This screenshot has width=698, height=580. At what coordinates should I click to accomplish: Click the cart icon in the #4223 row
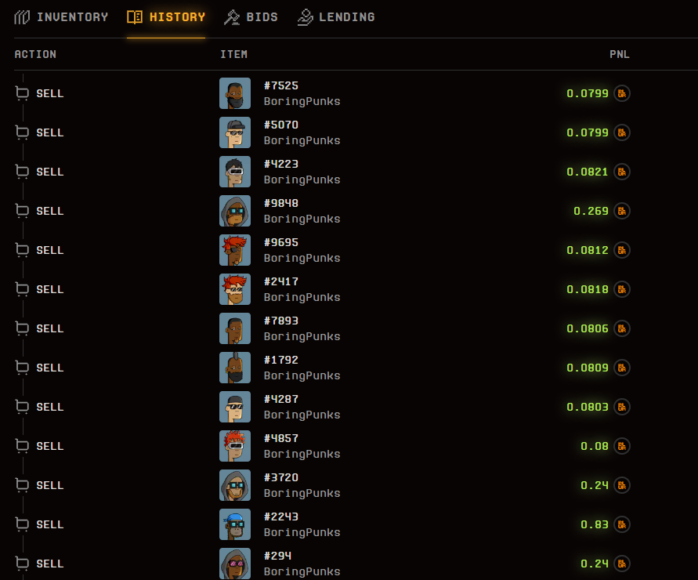(22, 172)
